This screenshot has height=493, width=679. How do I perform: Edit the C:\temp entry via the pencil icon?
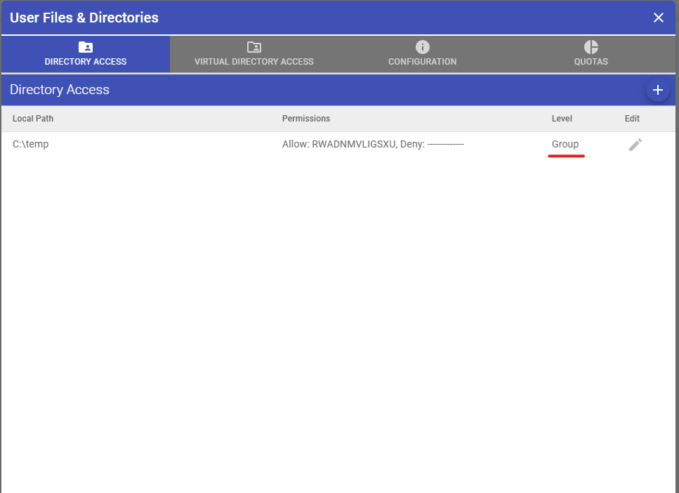pyautogui.click(x=635, y=144)
